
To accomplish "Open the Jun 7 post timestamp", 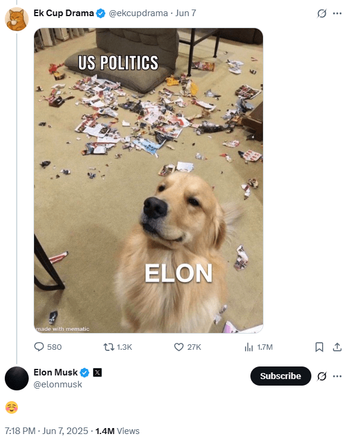I will [x=185, y=13].
